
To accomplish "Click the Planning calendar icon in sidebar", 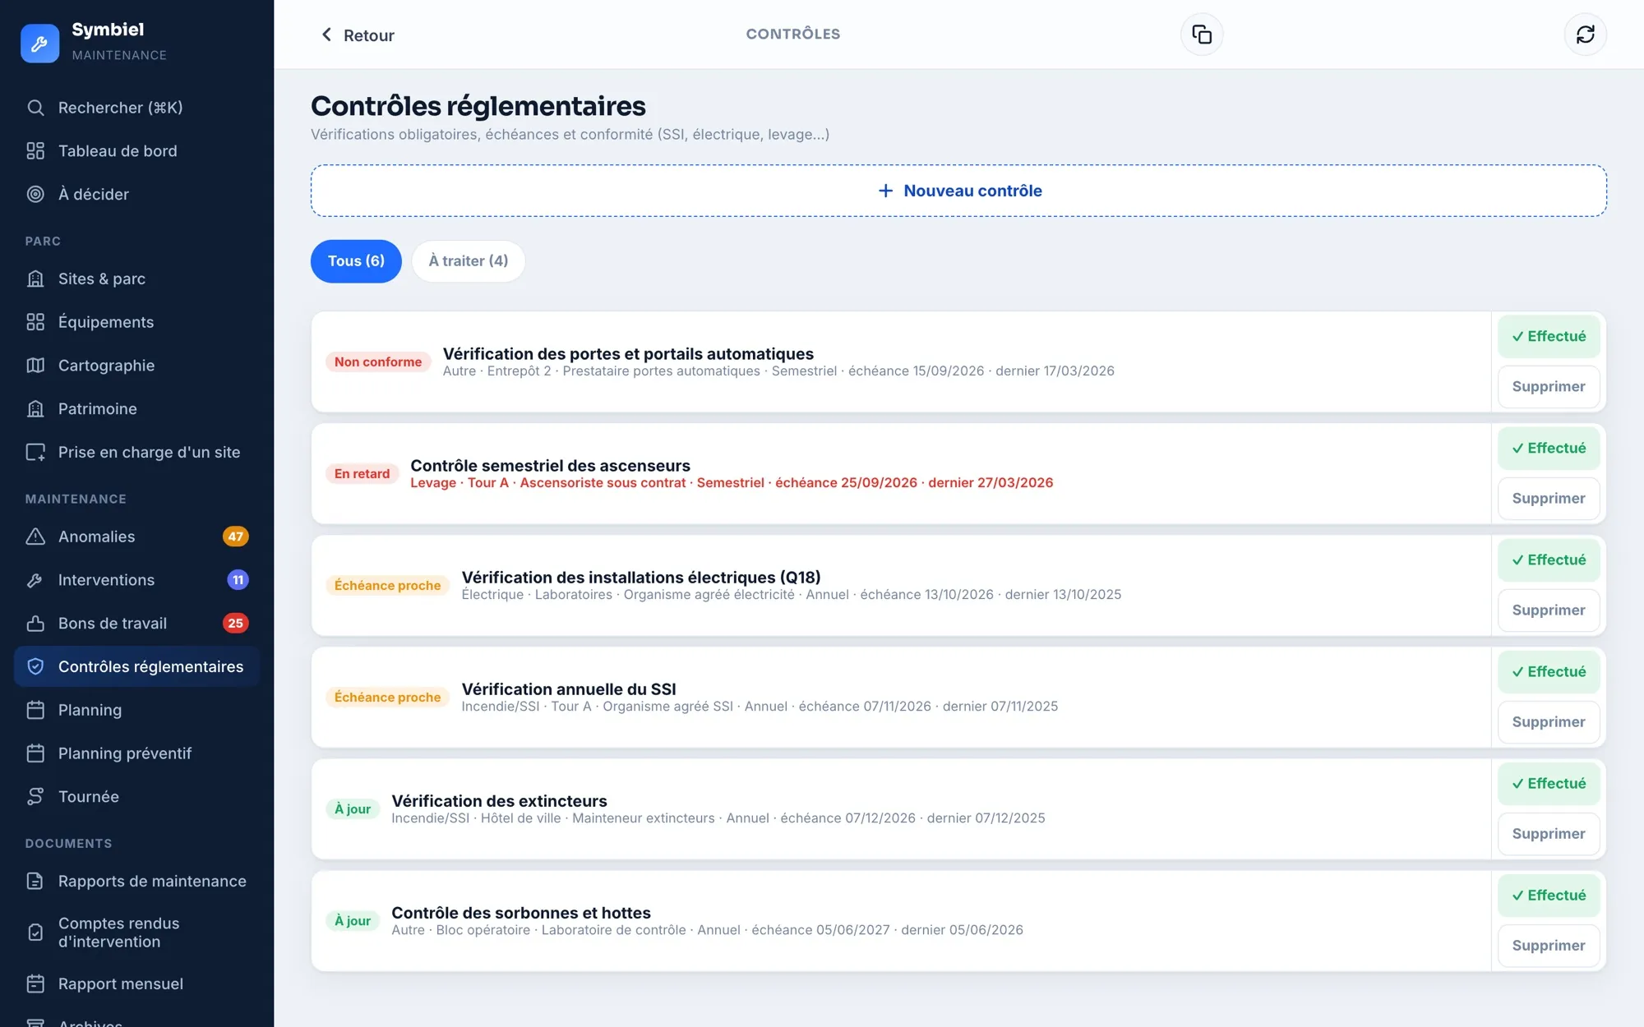I will tap(35, 710).
